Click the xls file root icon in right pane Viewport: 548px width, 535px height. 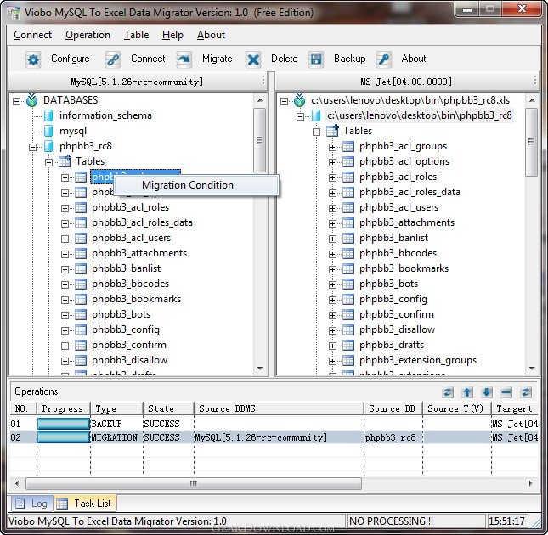(x=300, y=100)
